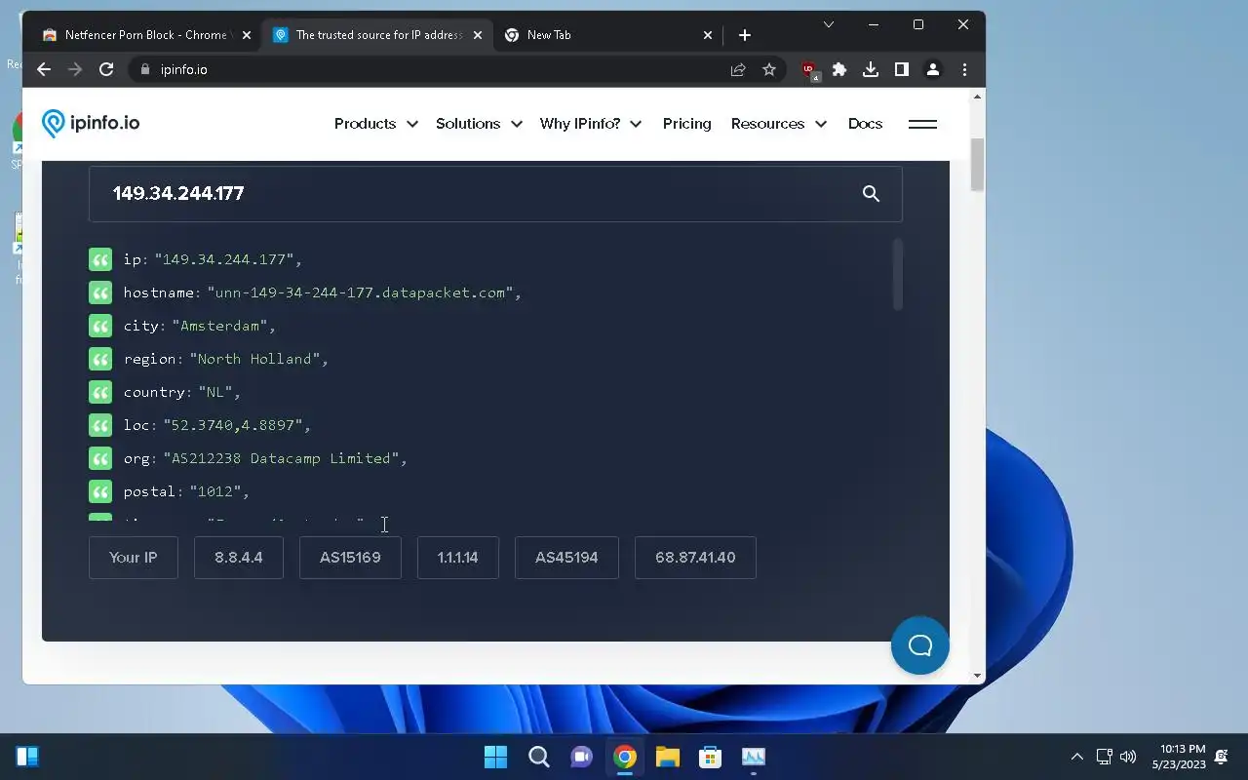
Task: Click the Your IP button
Action: click(x=134, y=558)
